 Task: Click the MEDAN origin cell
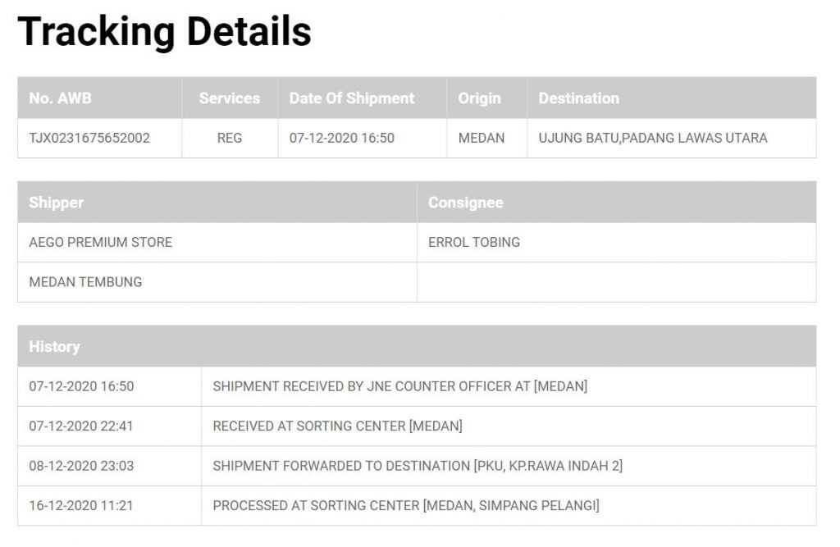pyautogui.click(x=482, y=138)
